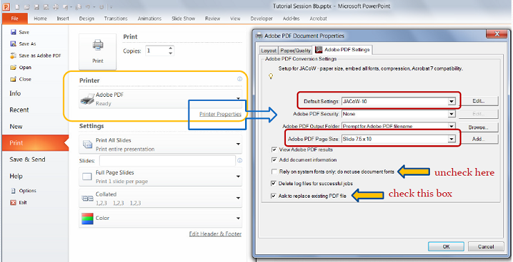The width and height of the screenshot is (513, 262).
Task: Expand the Print All Slides dropdown
Action: (238, 144)
